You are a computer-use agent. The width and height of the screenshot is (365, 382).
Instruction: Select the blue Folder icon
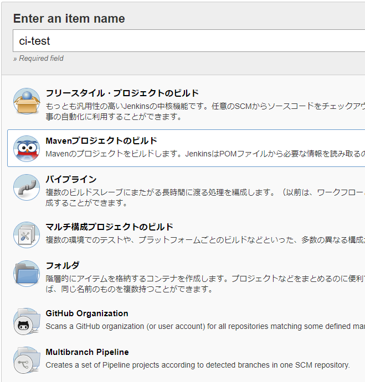pyautogui.click(x=27, y=274)
